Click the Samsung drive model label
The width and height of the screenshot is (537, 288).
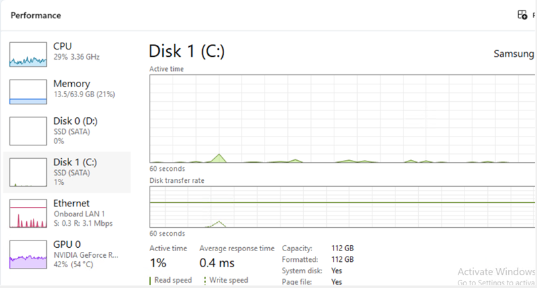pos(514,53)
